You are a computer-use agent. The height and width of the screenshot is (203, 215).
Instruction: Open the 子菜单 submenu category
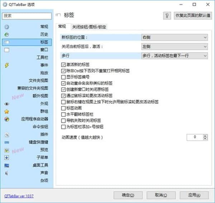click(x=27, y=157)
